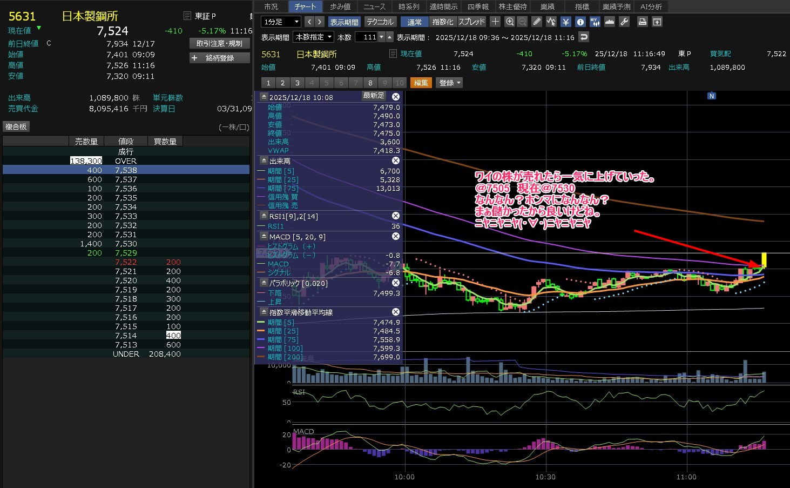790x488 pixels.
Task: Click the 銘柄登録 button
Action: point(219,58)
